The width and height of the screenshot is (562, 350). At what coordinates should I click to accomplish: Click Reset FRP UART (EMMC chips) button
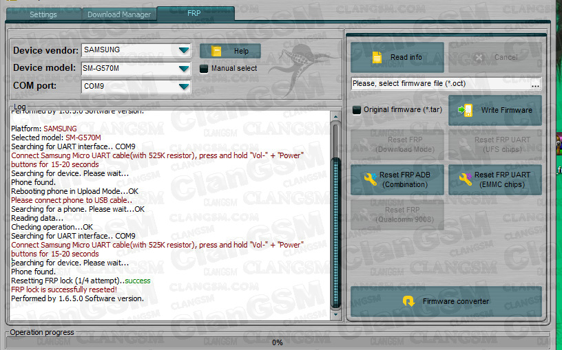pos(495,179)
